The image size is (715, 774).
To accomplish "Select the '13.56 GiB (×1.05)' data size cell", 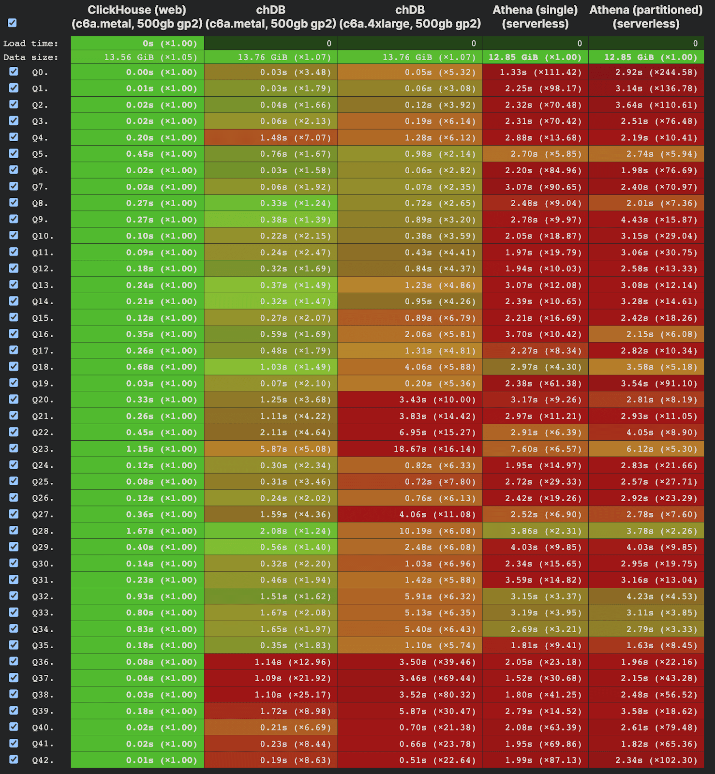I will pos(137,58).
